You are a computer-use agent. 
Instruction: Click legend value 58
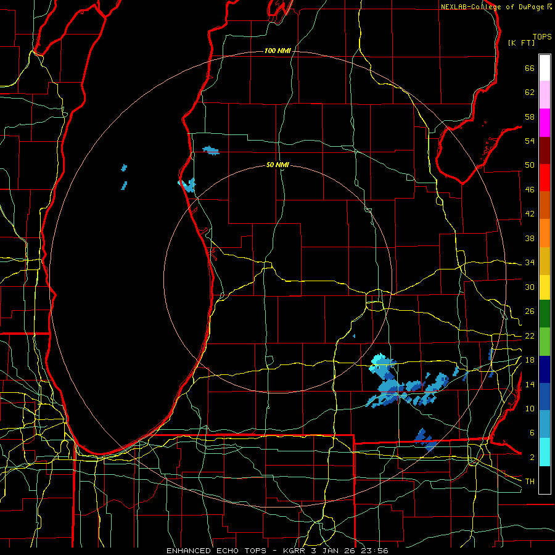[530, 117]
